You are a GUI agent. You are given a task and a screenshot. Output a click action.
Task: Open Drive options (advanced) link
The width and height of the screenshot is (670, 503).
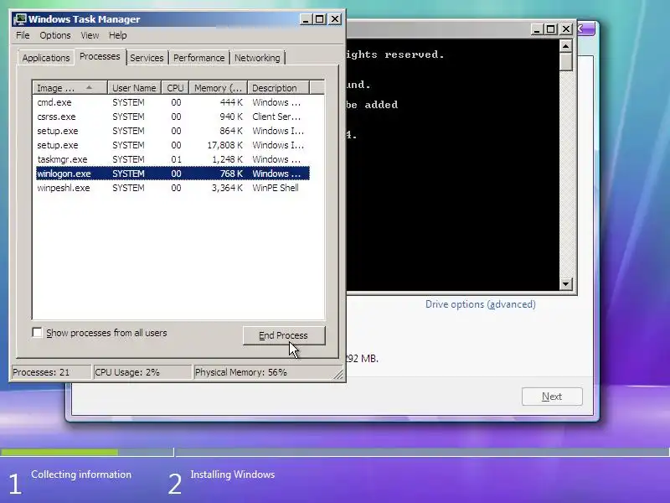click(x=480, y=304)
